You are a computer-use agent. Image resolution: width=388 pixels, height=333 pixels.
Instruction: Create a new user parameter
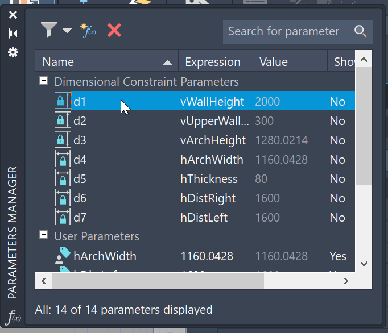point(88,30)
